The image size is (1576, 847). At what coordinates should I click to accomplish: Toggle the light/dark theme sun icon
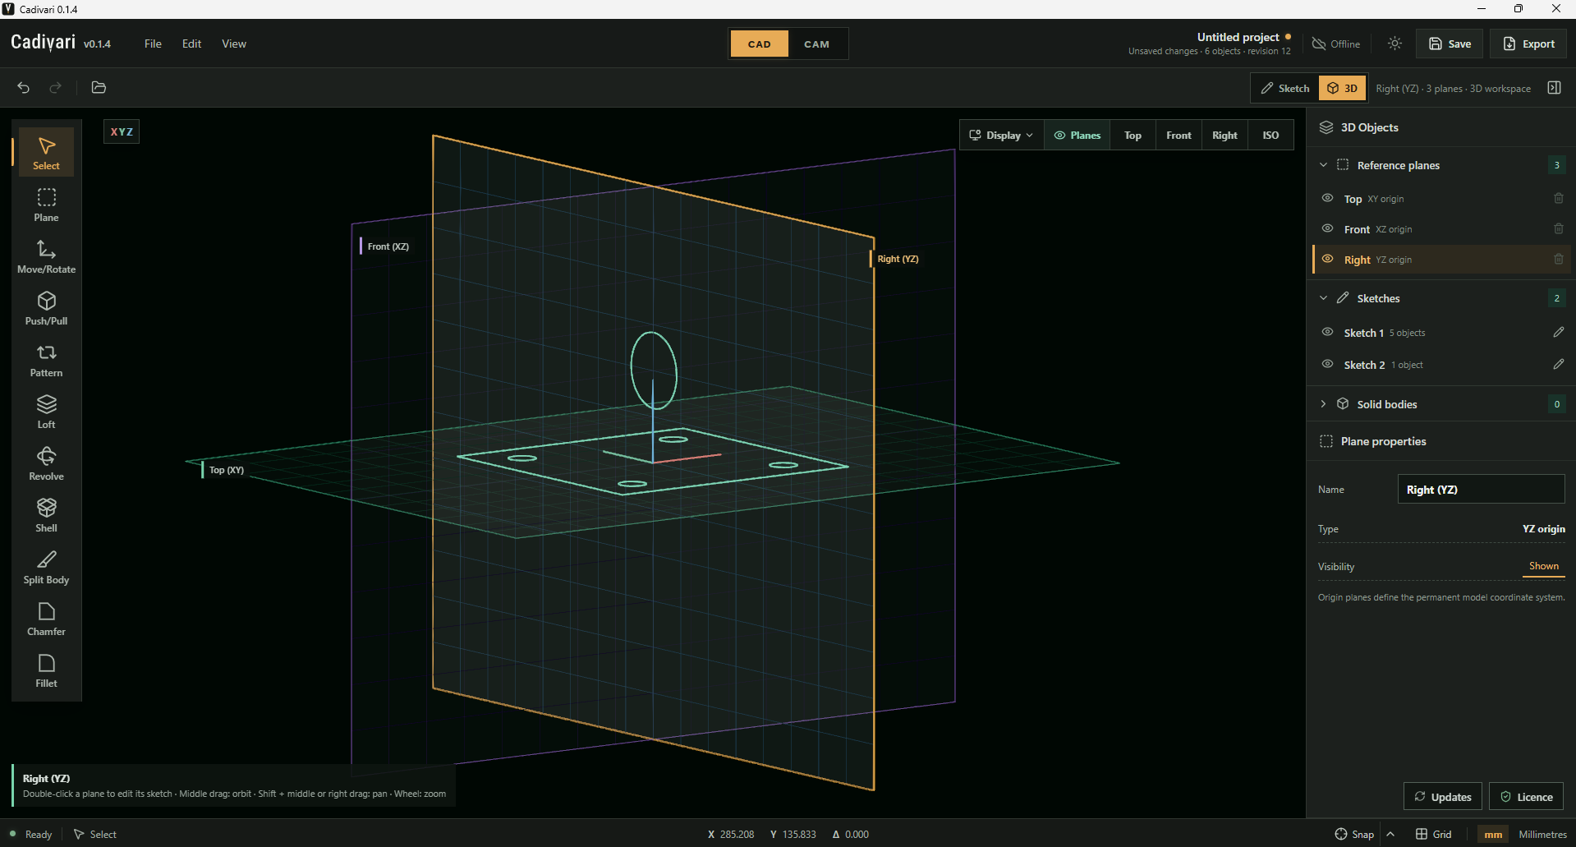[1395, 44]
